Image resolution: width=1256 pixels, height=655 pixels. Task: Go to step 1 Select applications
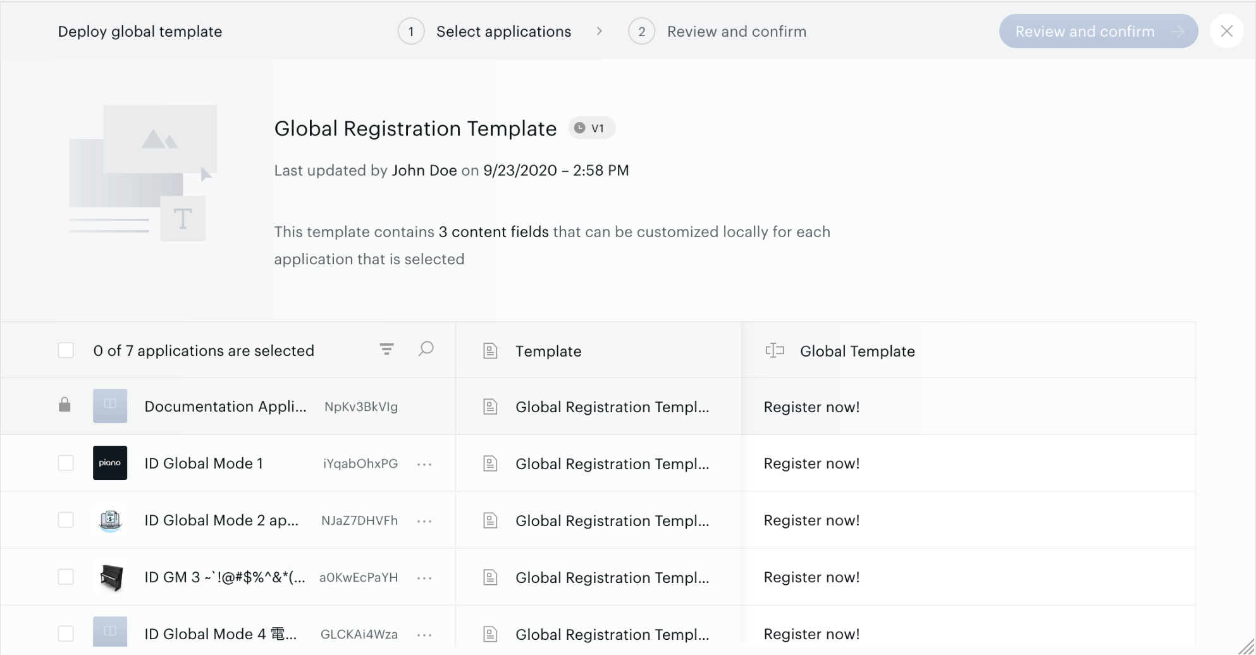pos(484,32)
